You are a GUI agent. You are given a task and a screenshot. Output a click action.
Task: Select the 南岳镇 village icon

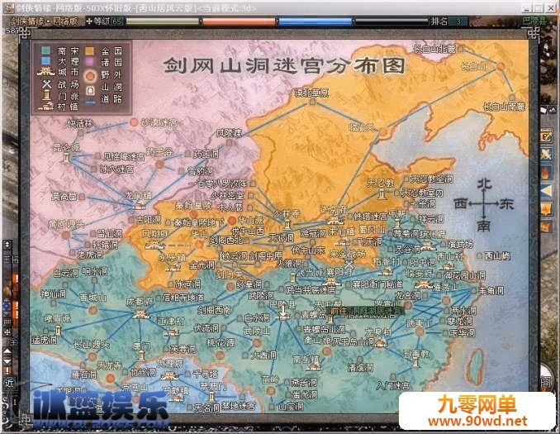(314, 366)
